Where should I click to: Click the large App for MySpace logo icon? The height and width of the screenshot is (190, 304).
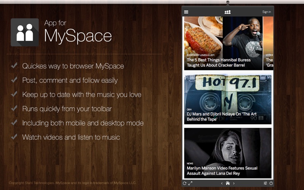click(x=25, y=32)
